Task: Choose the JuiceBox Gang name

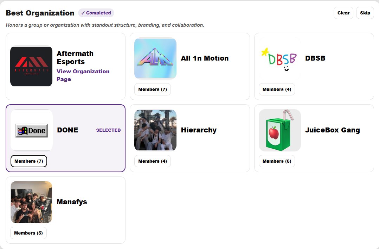Action: click(x=332, y=130)
